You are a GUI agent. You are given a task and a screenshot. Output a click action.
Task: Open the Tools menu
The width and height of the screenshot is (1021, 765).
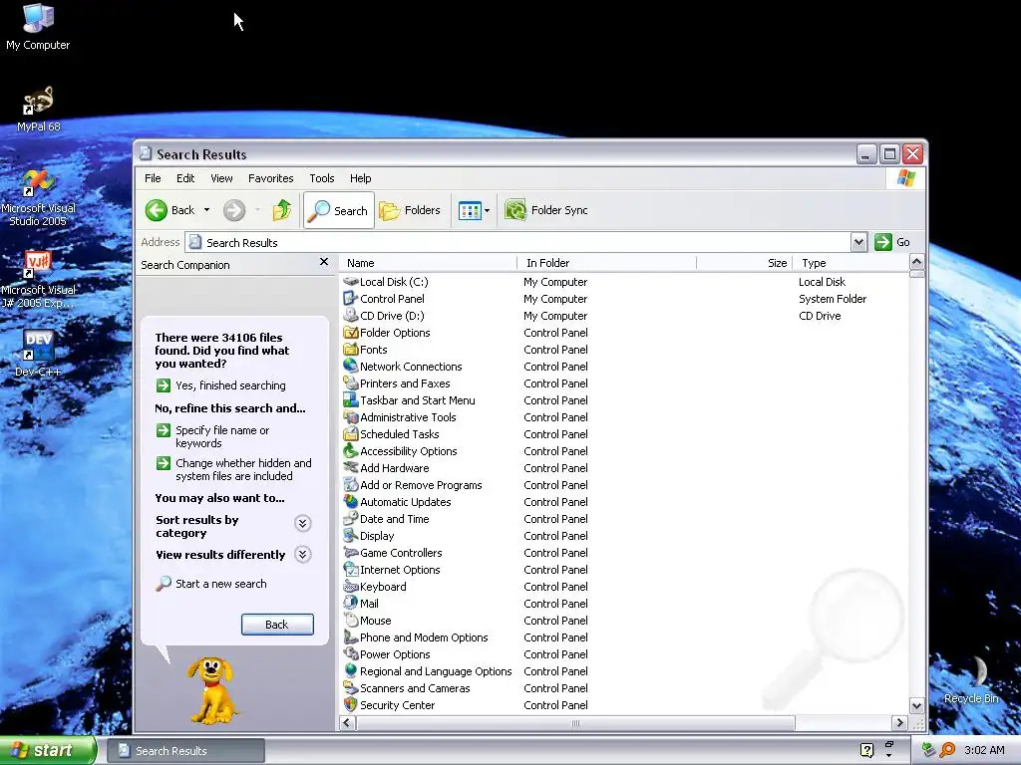click(322, 178)
